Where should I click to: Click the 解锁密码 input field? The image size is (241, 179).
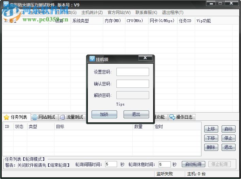pos(133,95)
